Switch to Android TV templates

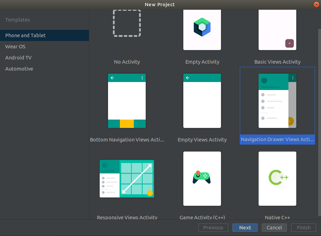tap(44, 58)
